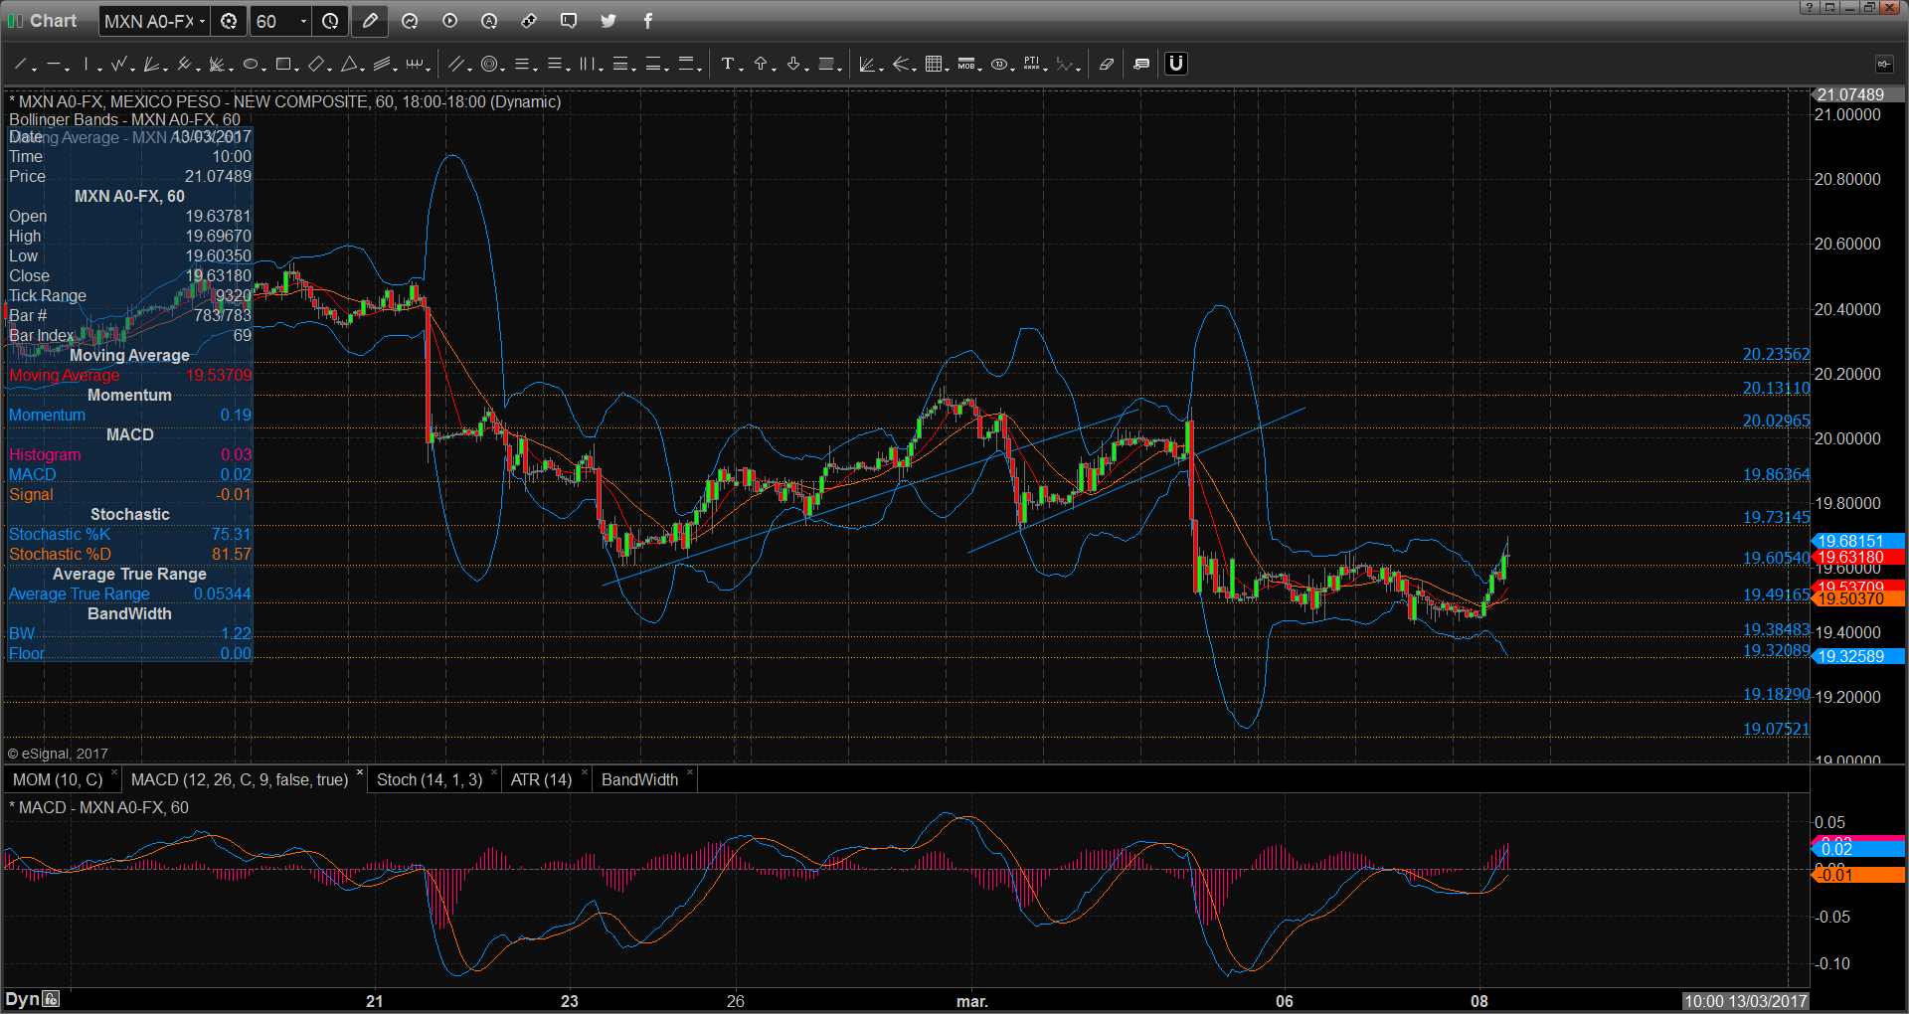Click the red 19.63180 last price marker

[1857, 557]
